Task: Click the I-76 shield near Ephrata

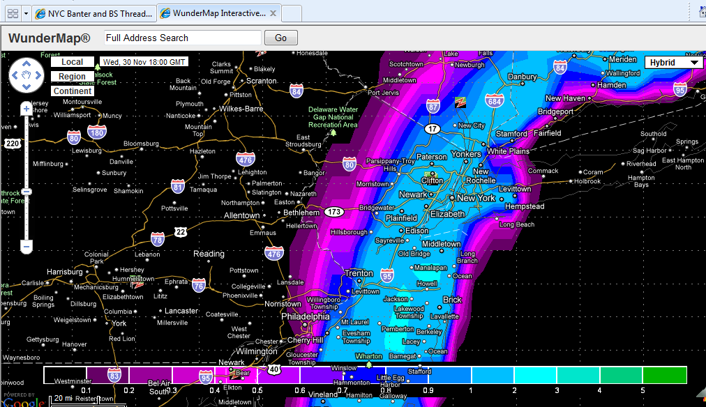Action: tap(199, 286)
